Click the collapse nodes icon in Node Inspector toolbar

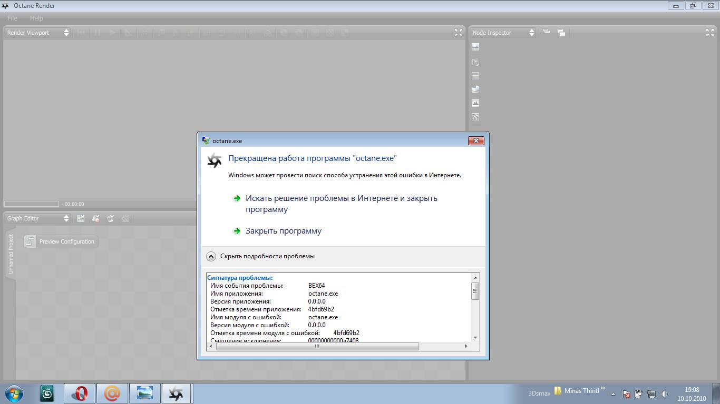[x=546, y=32]
